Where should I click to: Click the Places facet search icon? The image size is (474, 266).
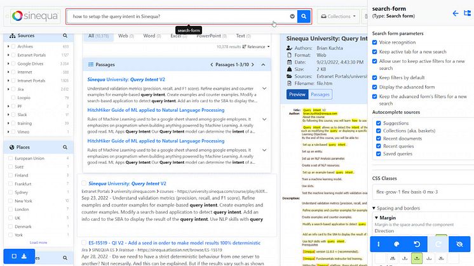point(65,147)
